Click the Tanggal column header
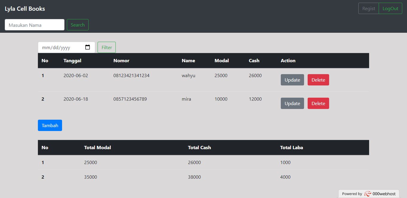 73,60
